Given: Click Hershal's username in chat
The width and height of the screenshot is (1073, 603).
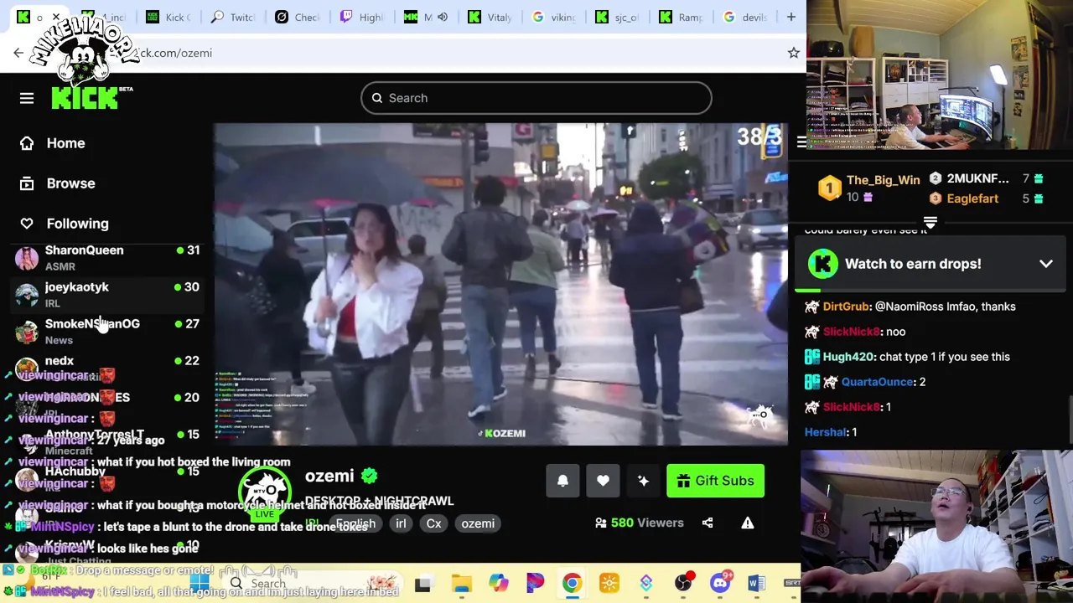Looking at the screenshot, I should click(x=826, y=432).
